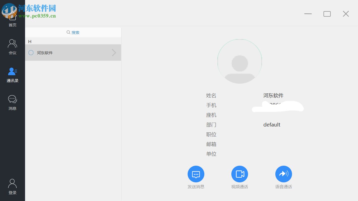Click the default department link

point(272,125)
